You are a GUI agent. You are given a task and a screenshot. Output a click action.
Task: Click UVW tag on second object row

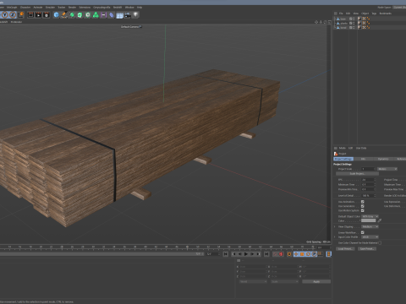(x=364, y=23)
